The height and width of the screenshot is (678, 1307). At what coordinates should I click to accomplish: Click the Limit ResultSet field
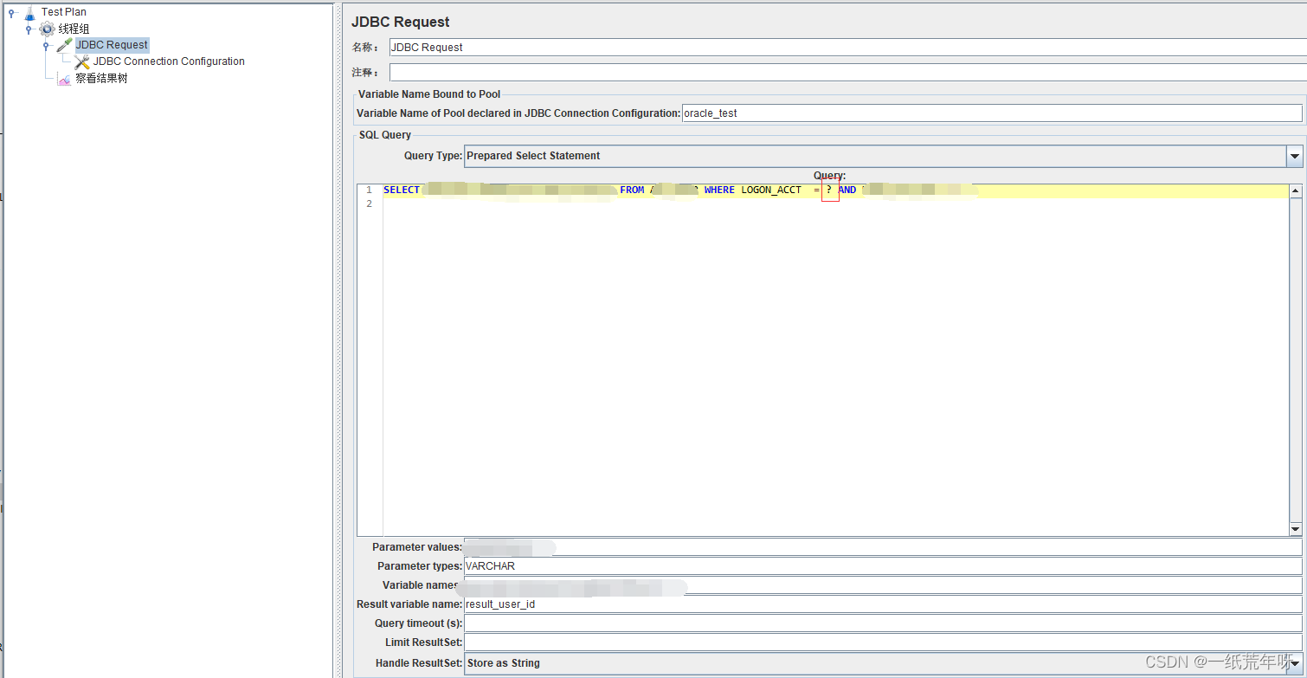[x=883, y=642]
